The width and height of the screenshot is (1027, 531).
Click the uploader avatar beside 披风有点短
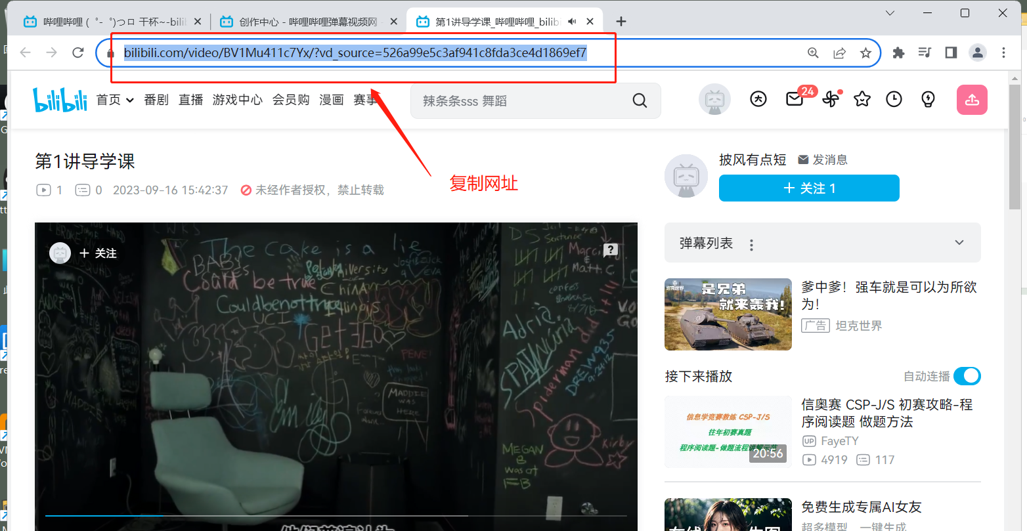[x=686, y=177]
